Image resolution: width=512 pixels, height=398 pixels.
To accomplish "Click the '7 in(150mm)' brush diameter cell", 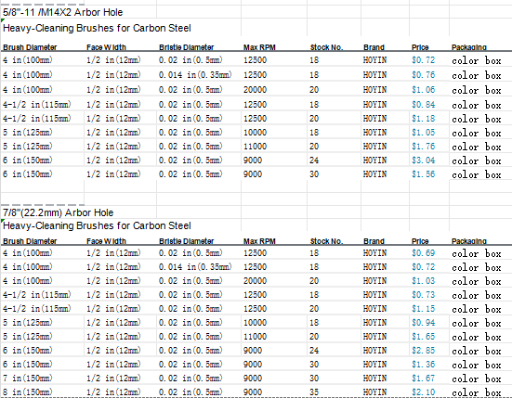I will pyautogui.click(x=28, y=379).
